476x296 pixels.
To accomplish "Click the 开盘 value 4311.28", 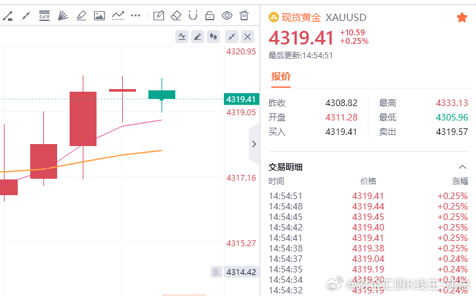I will [x=341, y=117].
